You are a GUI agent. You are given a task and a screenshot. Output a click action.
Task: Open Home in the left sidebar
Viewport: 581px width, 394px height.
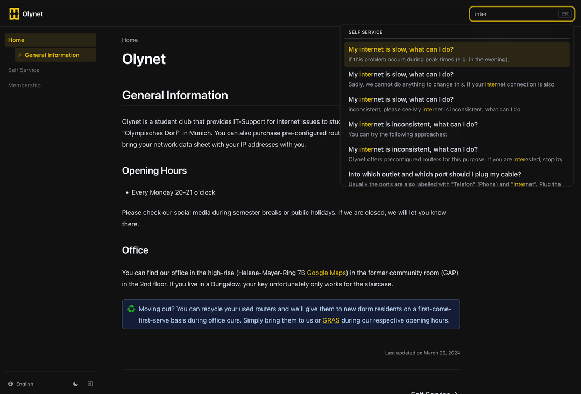click(51, 40)
